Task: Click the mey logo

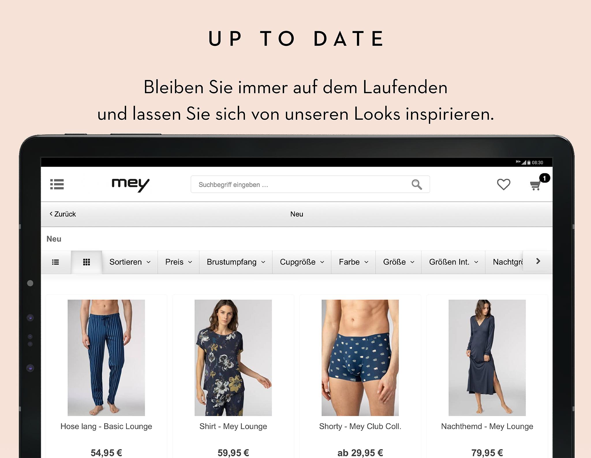Action: click(x=130, y=185)
